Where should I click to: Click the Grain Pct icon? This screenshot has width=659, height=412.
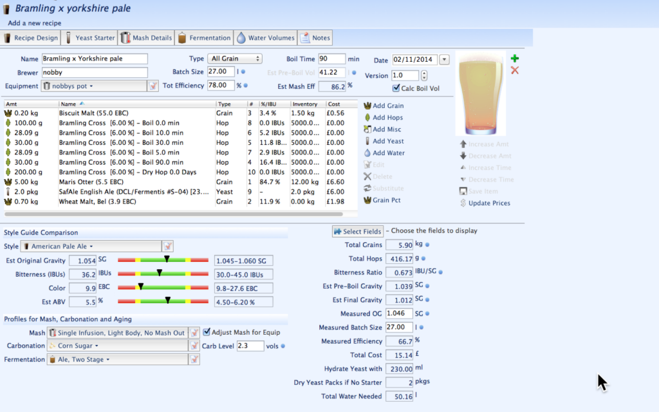367,200
